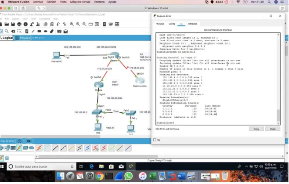Click the 172.31.21.0/30 network label

[x=105, y=69]
